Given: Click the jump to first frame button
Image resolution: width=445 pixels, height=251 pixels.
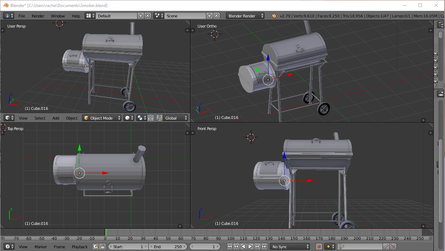Looking at the screenshot, I should pyautogui.click(x=229, y=246).
